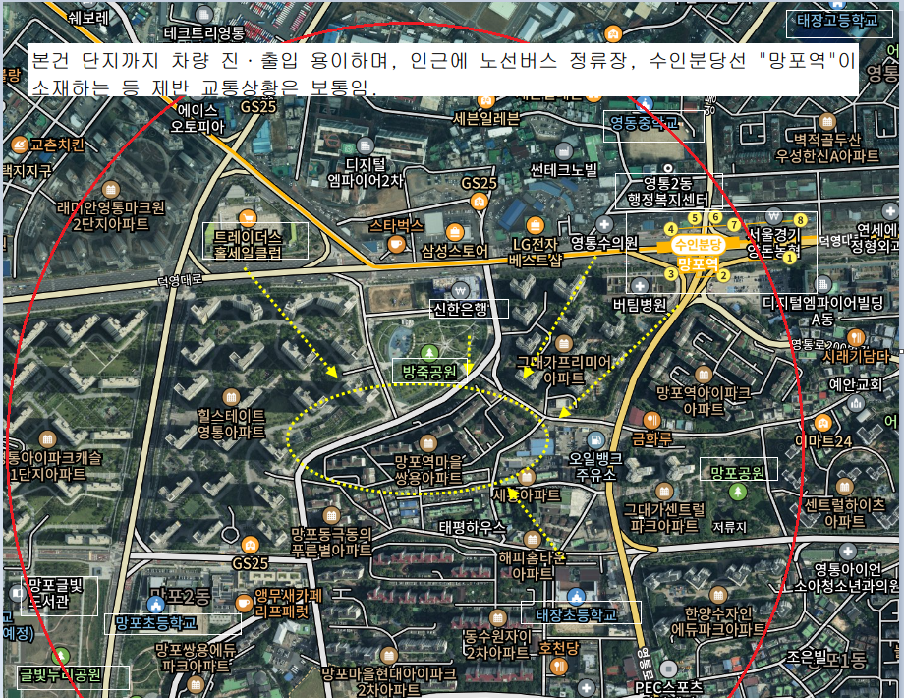Open the 스타벅스 coffee cup marker
This screenshot has width=904, height=698.
coord(395,244)
